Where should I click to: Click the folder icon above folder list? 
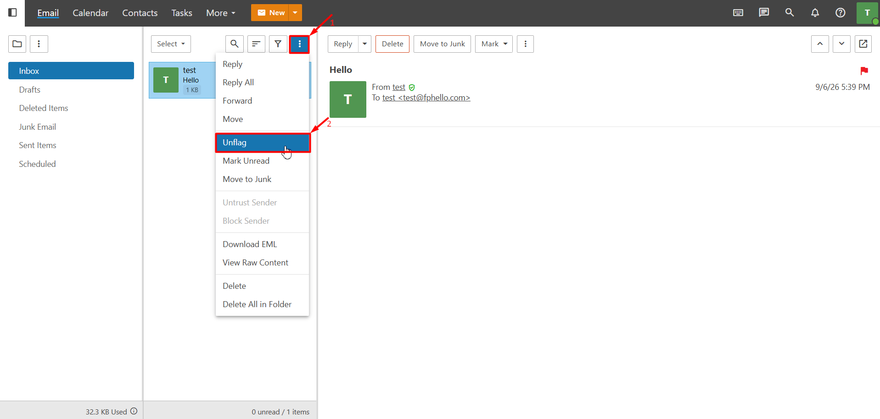pos(17,44)
